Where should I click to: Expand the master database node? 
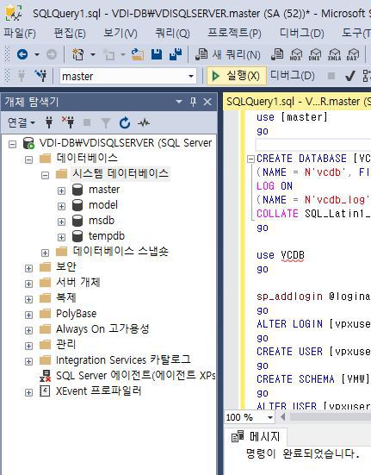[x=61, y=191]
